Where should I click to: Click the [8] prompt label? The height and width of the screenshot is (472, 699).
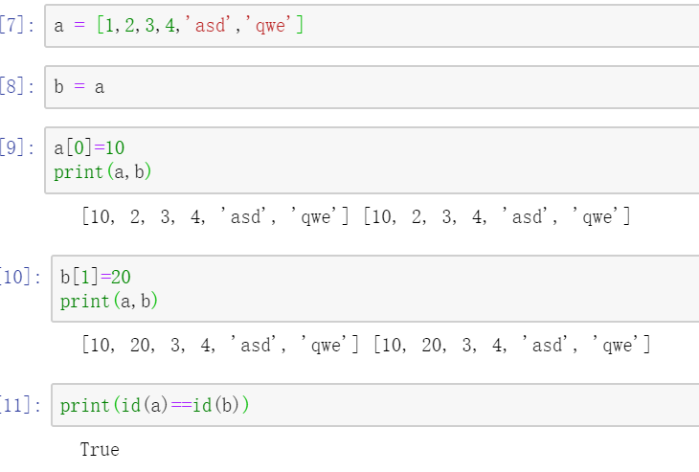point(17,86)
